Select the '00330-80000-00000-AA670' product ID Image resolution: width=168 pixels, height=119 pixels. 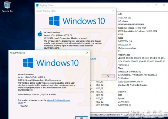[x=130, y=82]
